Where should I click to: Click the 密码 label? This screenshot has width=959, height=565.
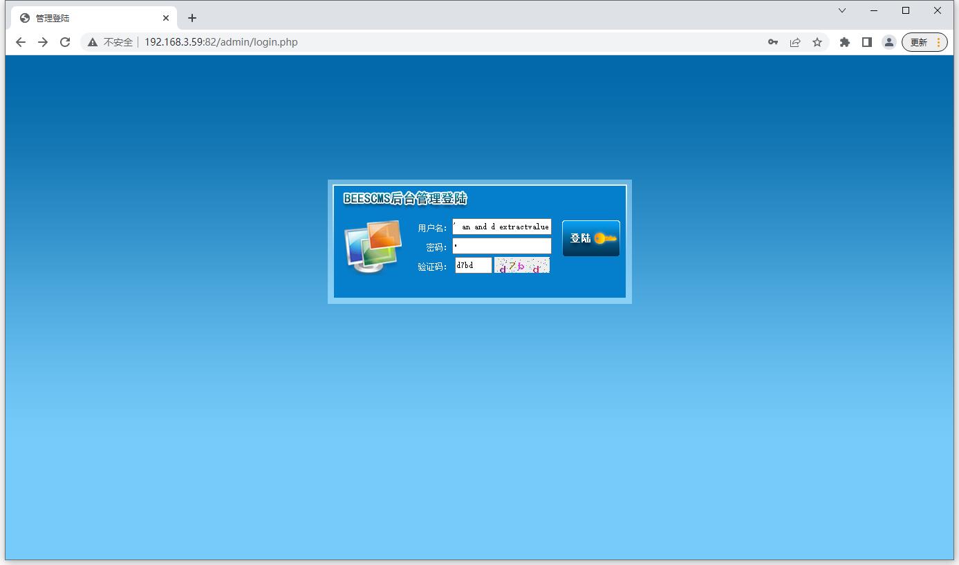[436, 247]
